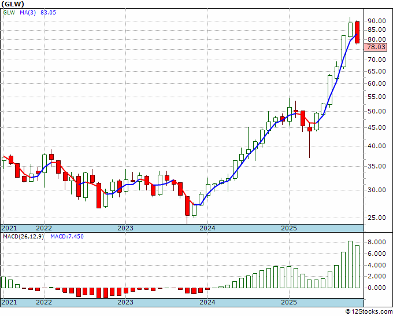Viewport: 393px width, 316px height.
Task: Click the tallest MACD histogram bar
Action: [x=350, y=264]
